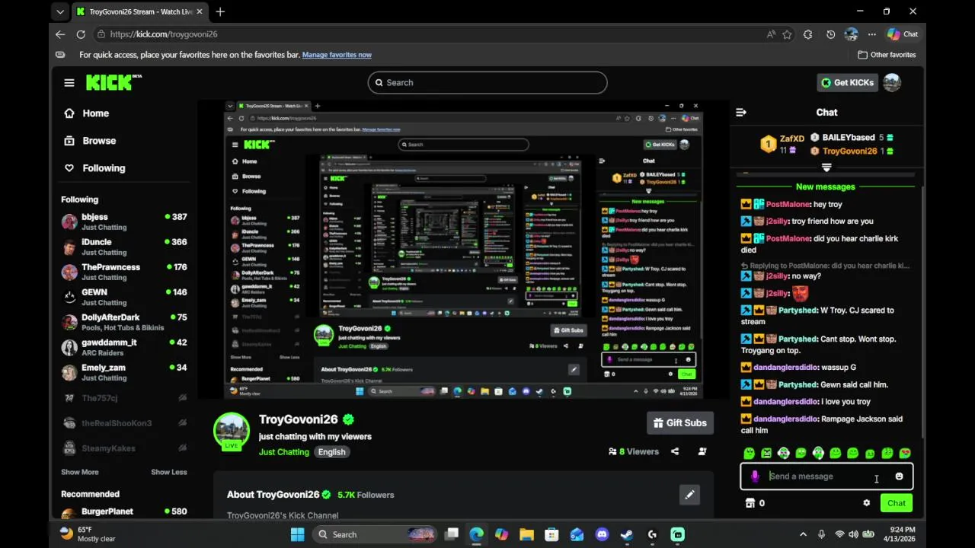975x548 pixels.
Task: Click the follow/unfollow user icon
Action: click(x=702, y=451)
